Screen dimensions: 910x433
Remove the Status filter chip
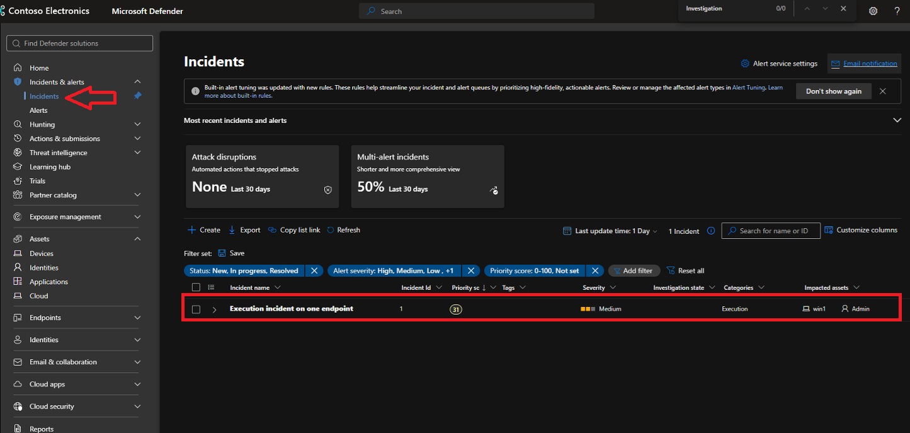[314, 270]
